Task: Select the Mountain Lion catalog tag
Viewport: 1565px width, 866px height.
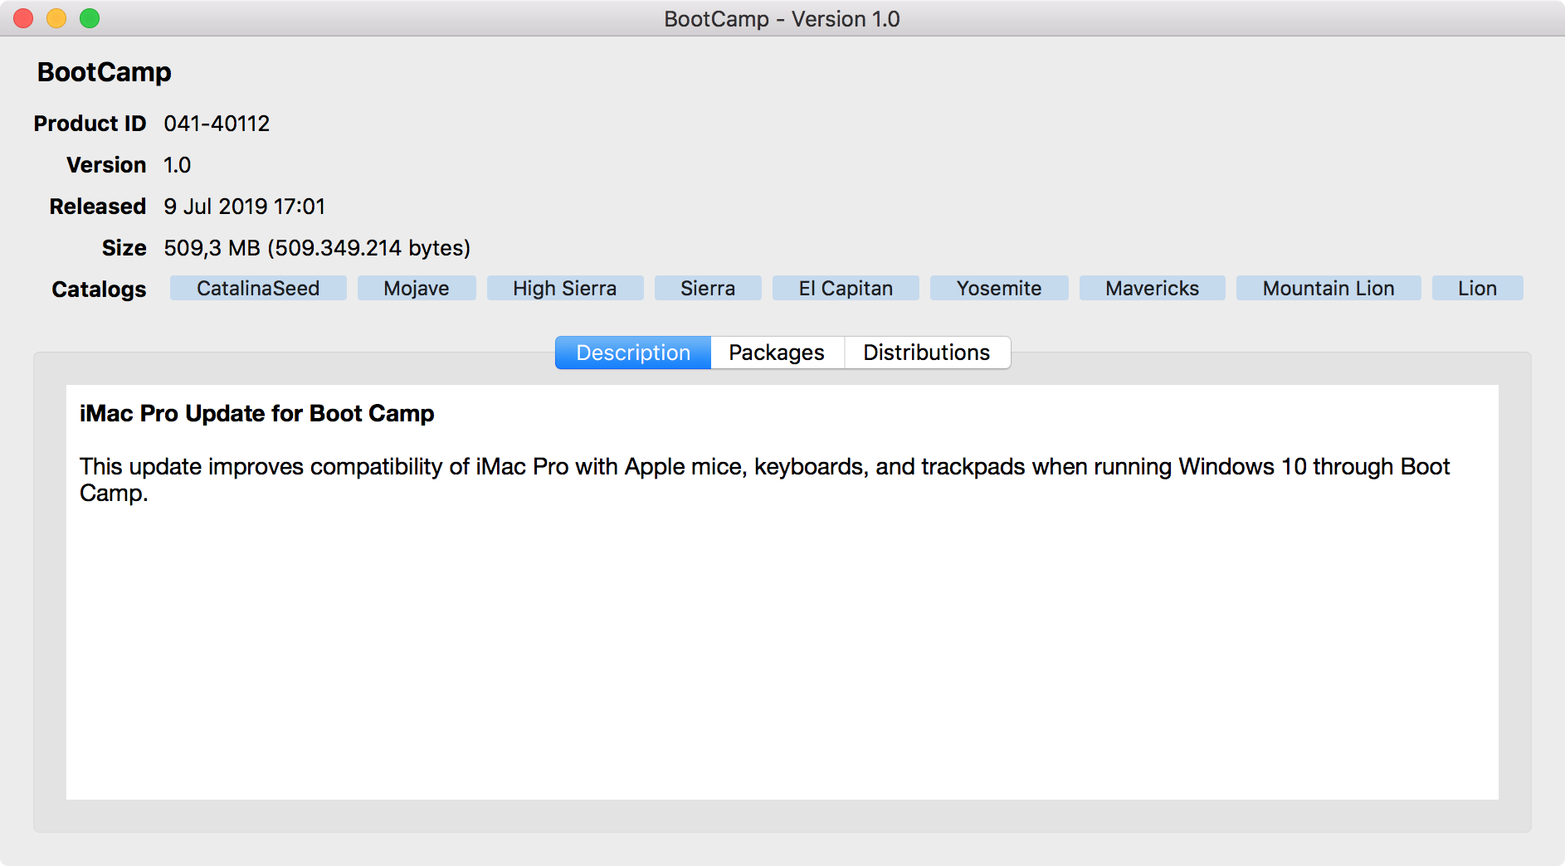Action: click(1329, 288)
